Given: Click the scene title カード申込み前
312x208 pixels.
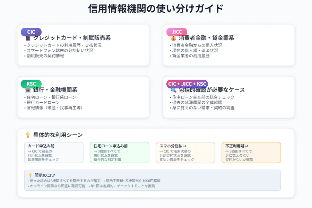Looking at the screenshot, I should [x=41, y=146].
